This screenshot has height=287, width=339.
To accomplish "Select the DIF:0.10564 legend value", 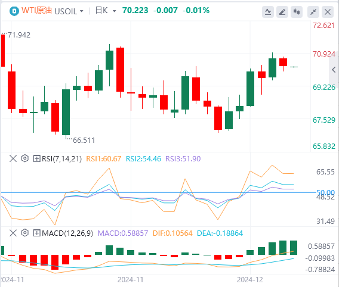I will [x=172, y=233].
